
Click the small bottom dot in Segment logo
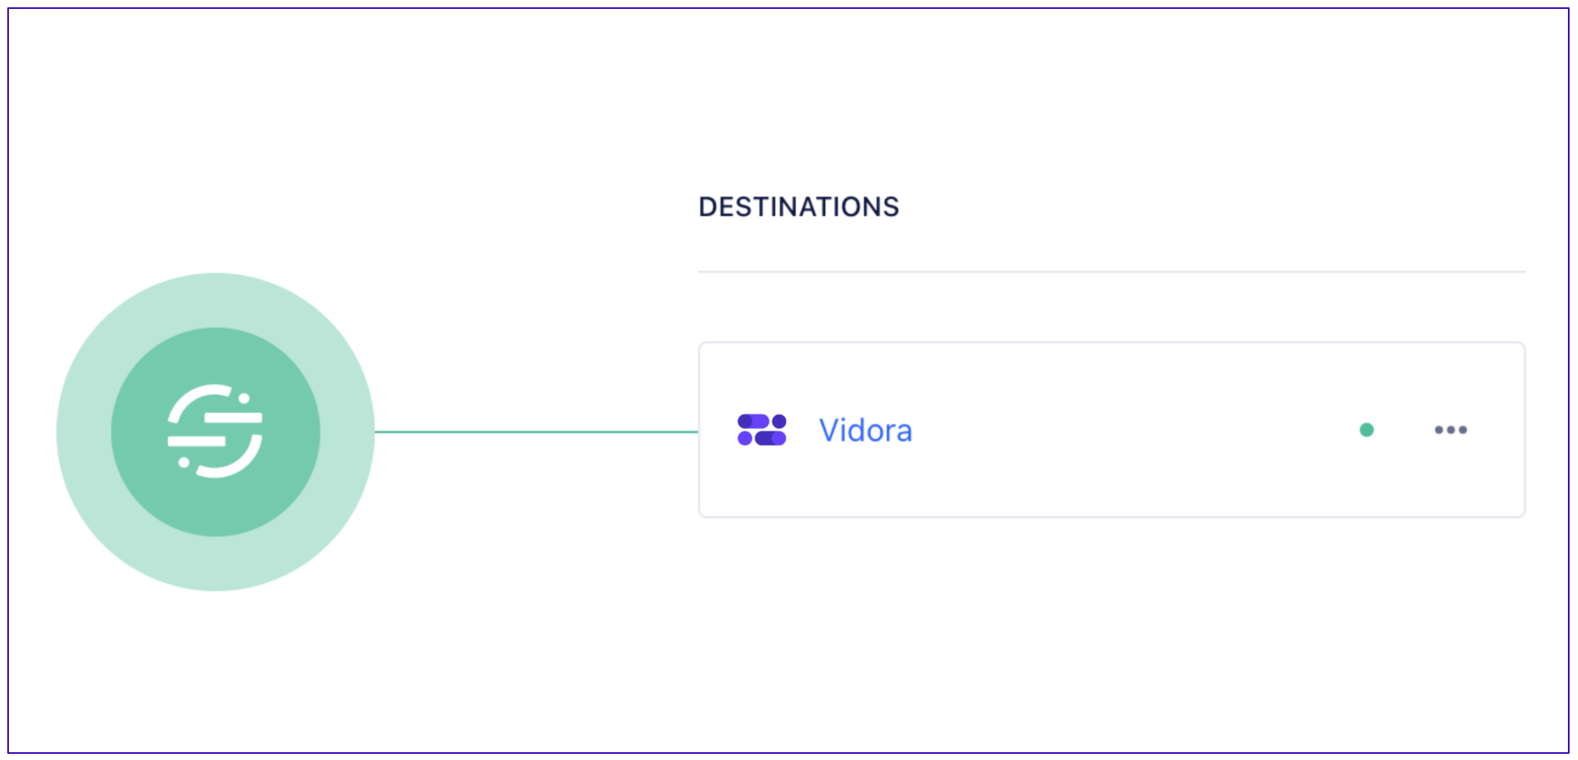184,462
